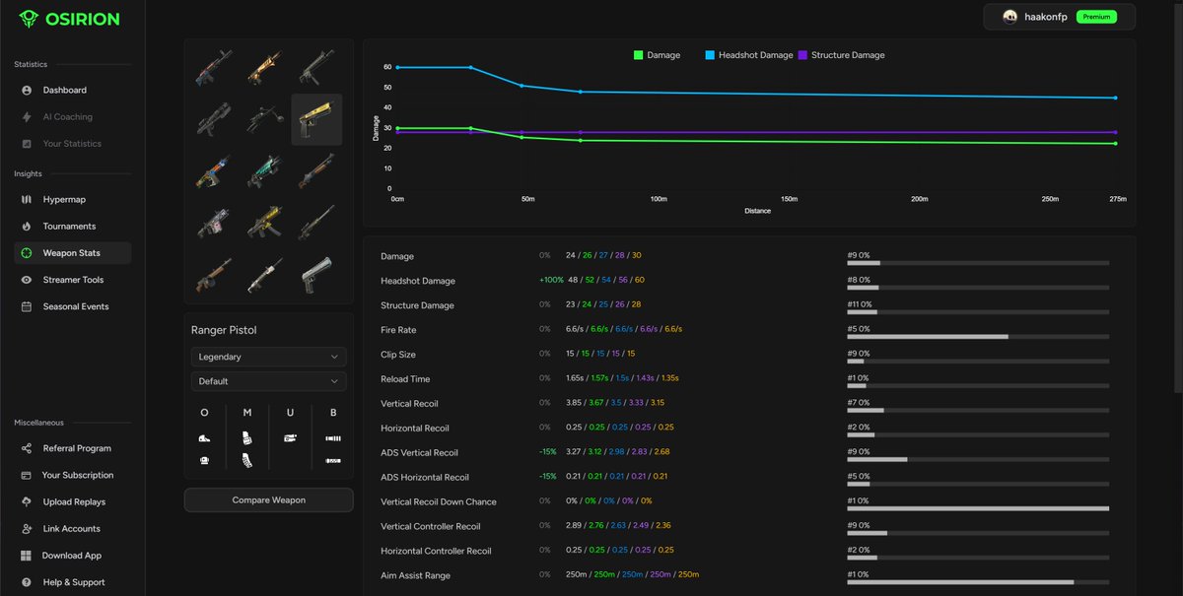This screenshot has width=1183, height=596.
Task: Pick the lower optic attachment under O
Action: [x=204, y=460]
